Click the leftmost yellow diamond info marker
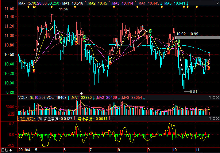Image resolution: width=220 pixels, height=153 pixels. point(28,7)
